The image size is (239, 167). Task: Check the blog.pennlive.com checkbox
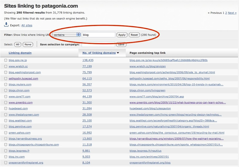click(6, 126)
